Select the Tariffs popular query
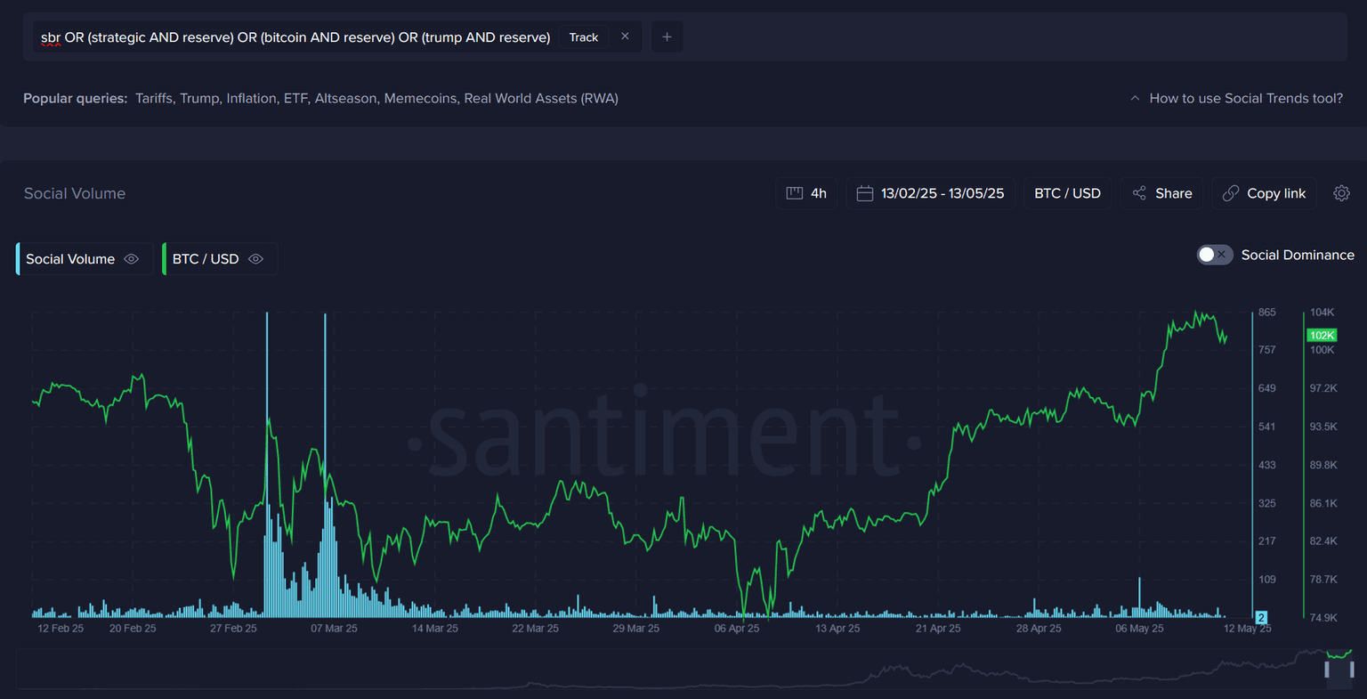The width and height of the screenshot is (1367, 699). pyautogui.click(x=154, y=98)
